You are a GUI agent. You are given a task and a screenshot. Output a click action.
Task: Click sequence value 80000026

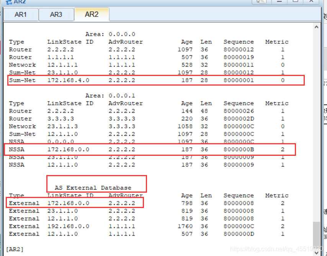[239, 111]
